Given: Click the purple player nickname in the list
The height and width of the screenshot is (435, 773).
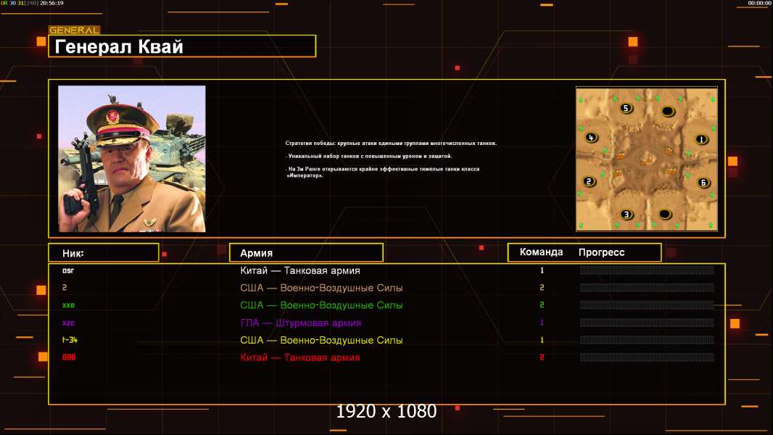Looking at the screenshot, I should point(68,323).
